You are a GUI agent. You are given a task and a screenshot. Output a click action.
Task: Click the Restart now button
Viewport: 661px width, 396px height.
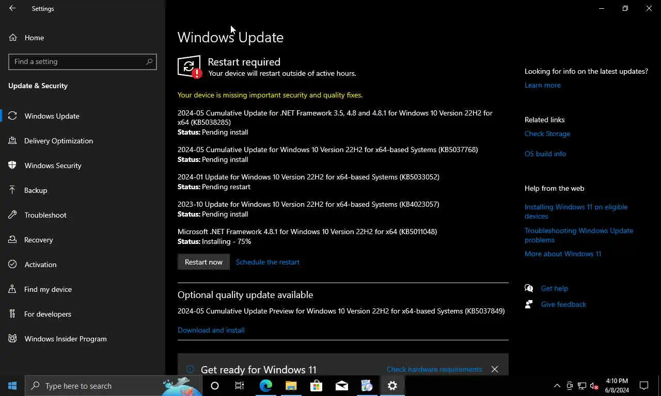(203, 262)
